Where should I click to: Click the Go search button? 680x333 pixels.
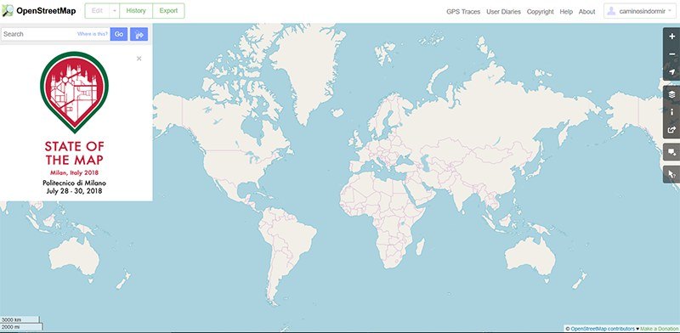119,34
